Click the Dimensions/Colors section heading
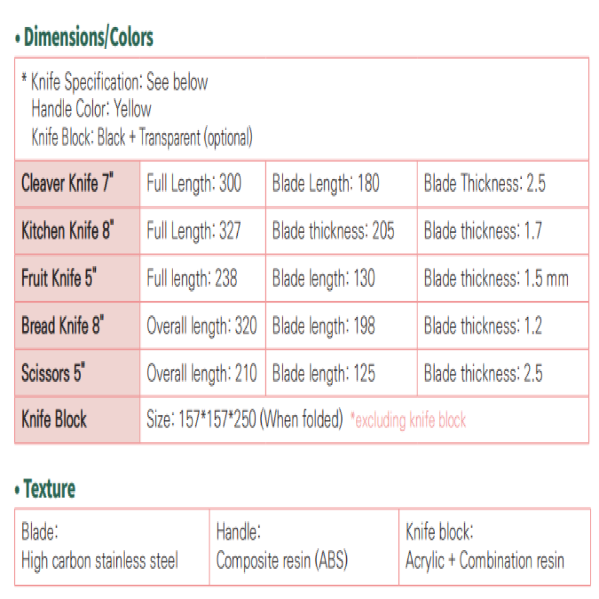This screenshot has height=599, width=599. (88, 38)
